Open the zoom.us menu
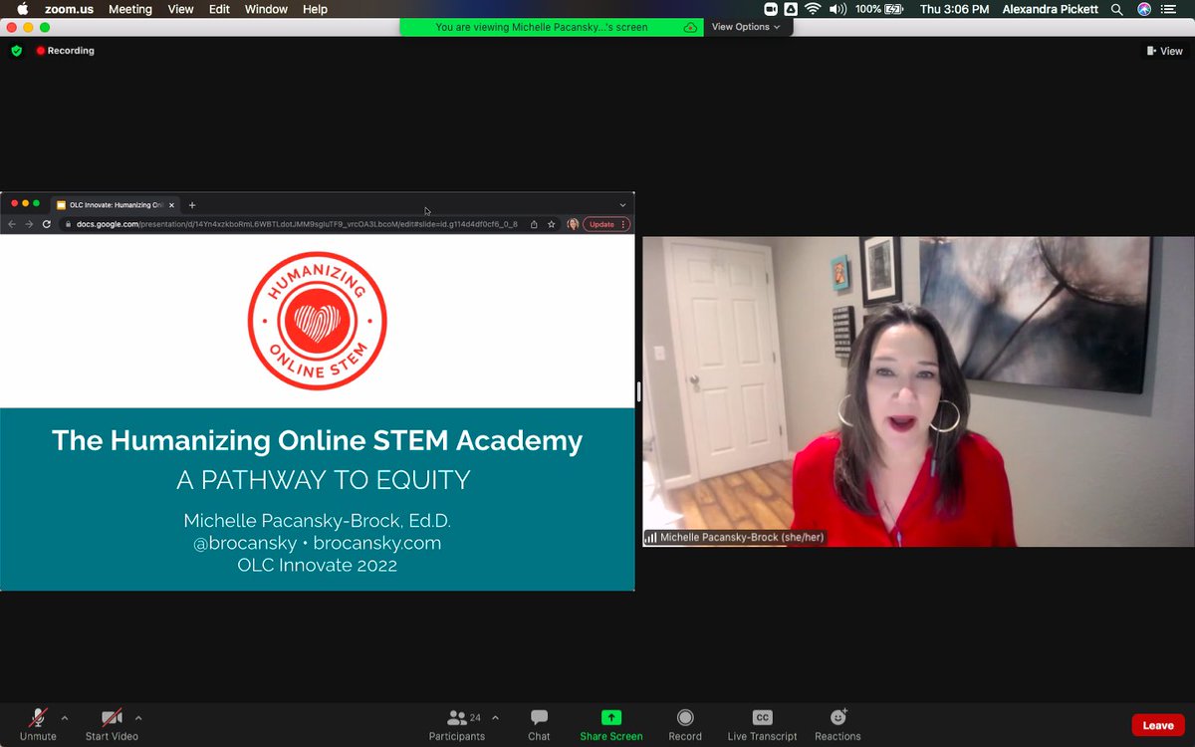This screenshot has height=747, width=1195. [68, 9]
